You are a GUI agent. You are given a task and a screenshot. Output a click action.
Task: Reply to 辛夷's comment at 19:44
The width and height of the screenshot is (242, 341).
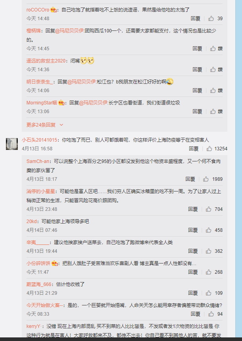pyautogui.click(x=193, y=251)
